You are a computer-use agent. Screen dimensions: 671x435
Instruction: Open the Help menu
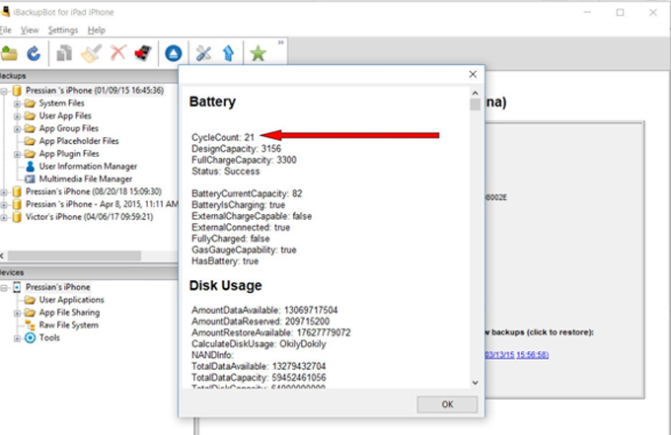click(96, 31)
